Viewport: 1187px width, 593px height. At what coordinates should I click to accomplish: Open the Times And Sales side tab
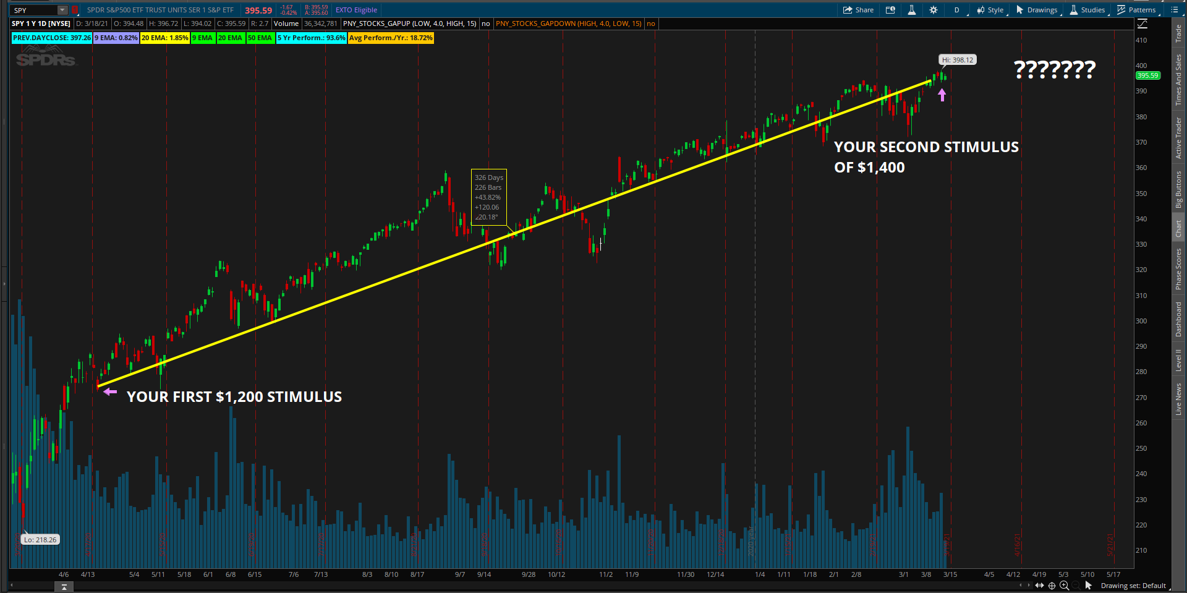(x=1178, y=80)
